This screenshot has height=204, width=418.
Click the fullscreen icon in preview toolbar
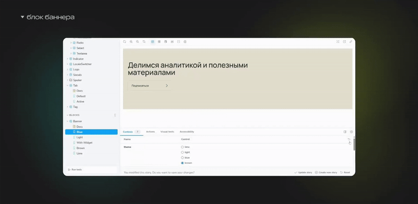click(x=338, y=42)
